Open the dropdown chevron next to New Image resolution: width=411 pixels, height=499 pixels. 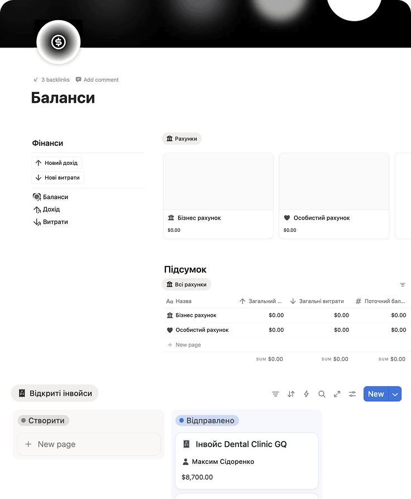[x=395, y=394]
